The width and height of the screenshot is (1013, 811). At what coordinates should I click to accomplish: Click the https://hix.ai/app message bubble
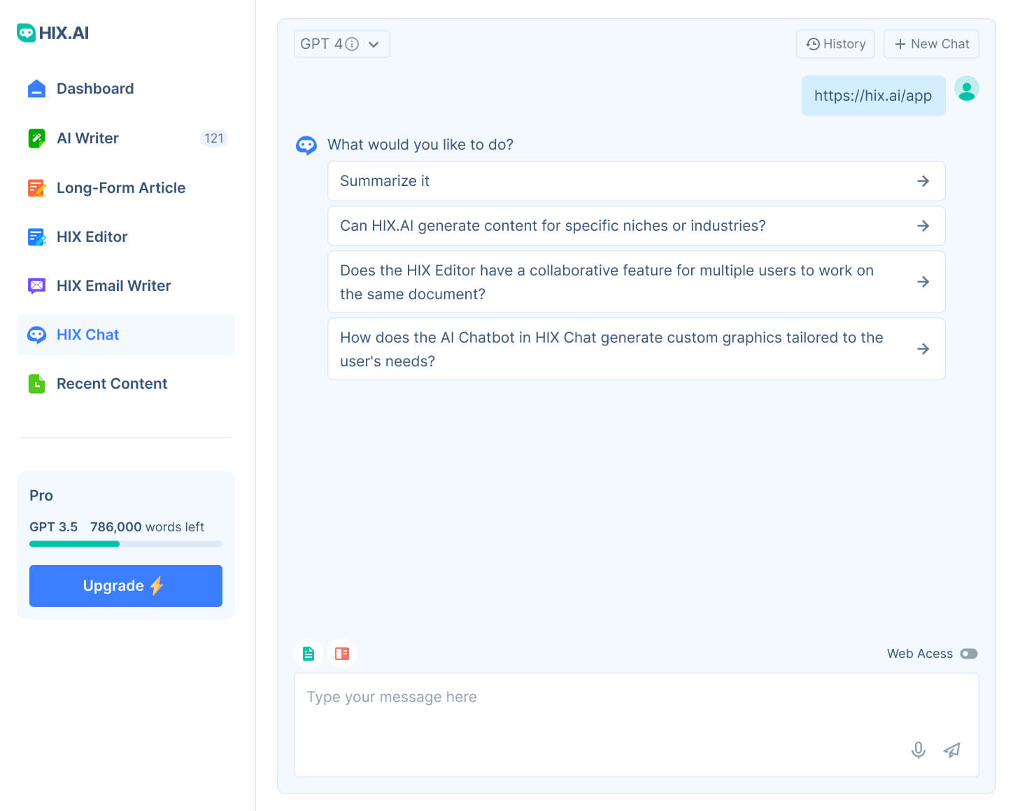(x=873, y=96)
